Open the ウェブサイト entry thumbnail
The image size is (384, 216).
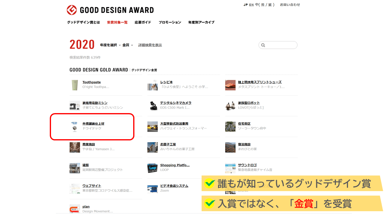click(75, 189)
